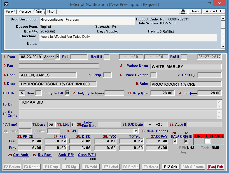Select the Misc. tab
This screenshot has height=173, width=229.
51,11
